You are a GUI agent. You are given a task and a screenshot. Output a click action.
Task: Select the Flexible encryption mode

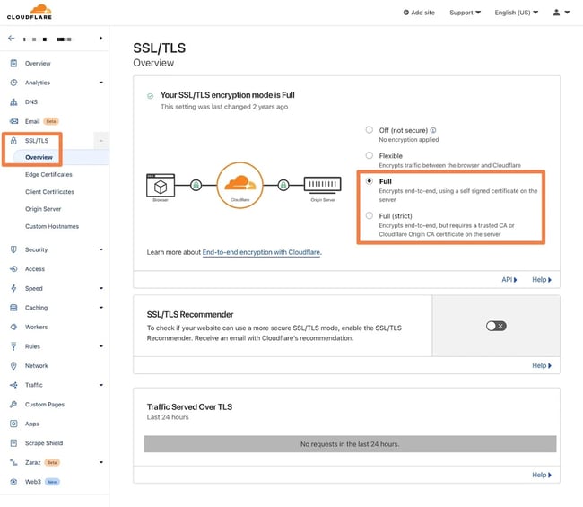click(x=369, y=155)
